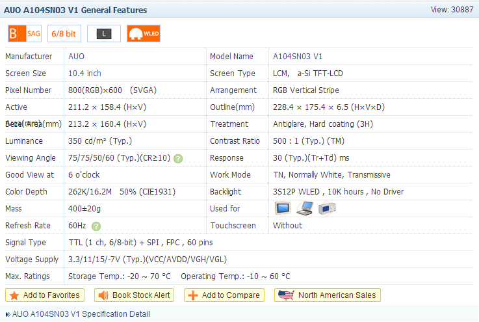Click the 500 : 1 contrast ratio value
The image size is (479, 322).
pos(309,141)
